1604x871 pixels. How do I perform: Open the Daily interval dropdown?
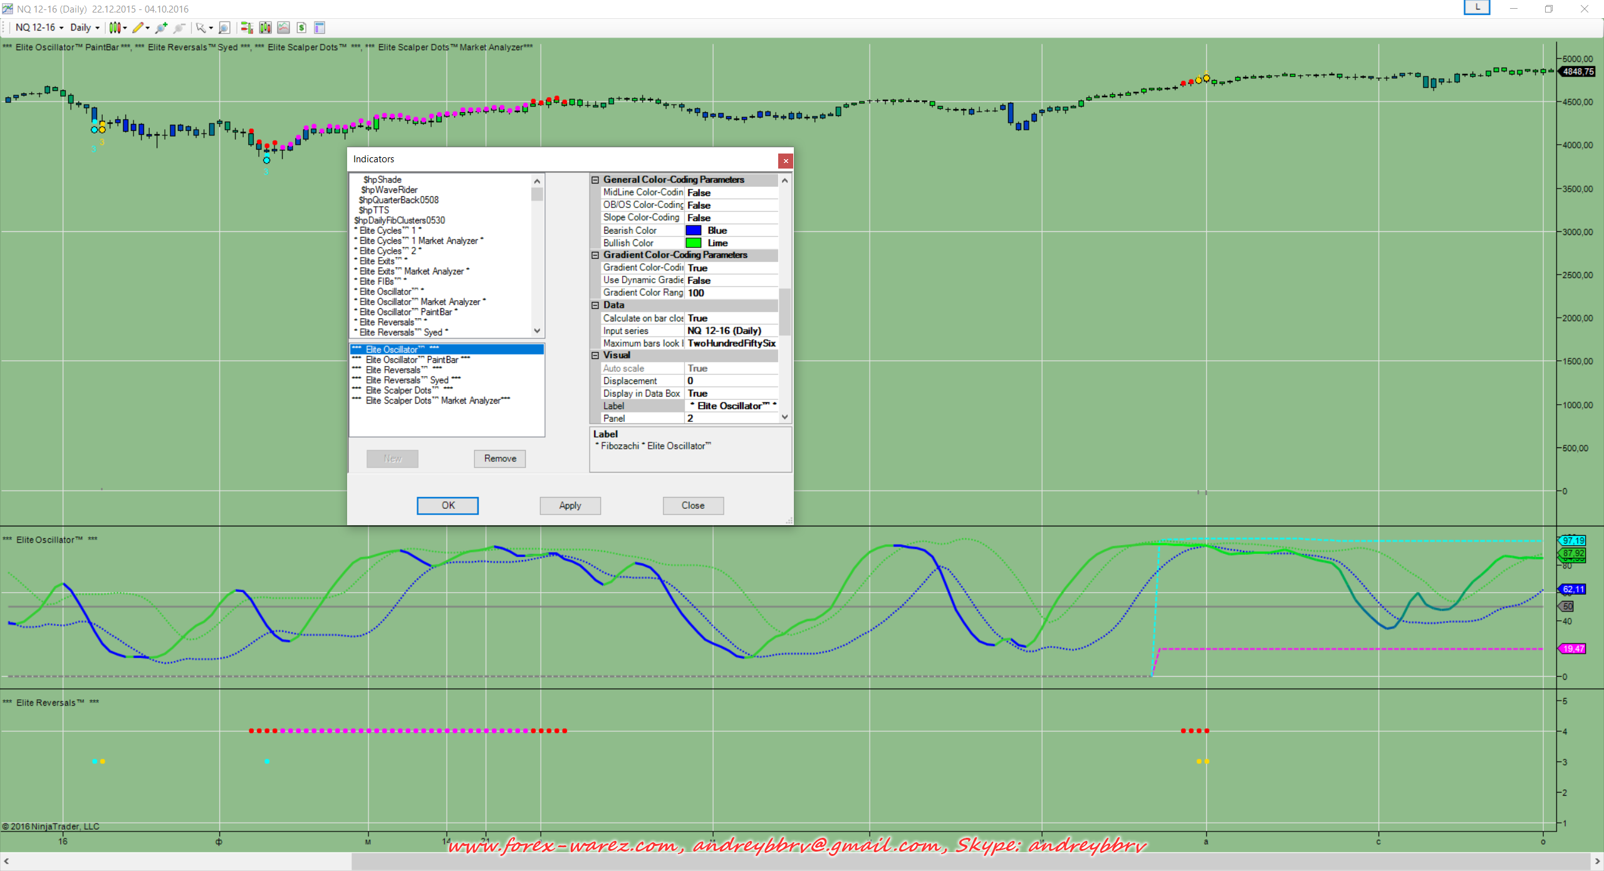coord(85,28)
